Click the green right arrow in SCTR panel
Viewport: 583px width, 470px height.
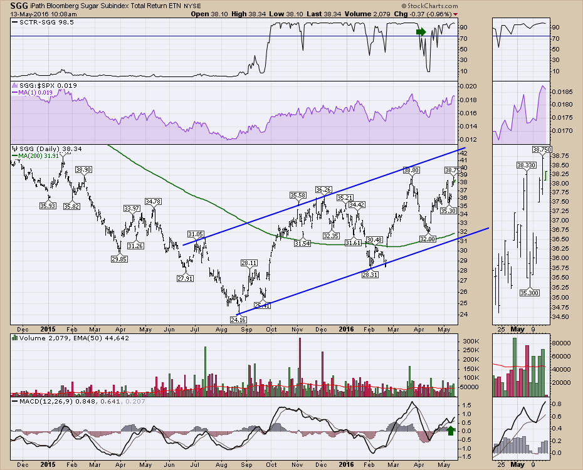[421, 31]
